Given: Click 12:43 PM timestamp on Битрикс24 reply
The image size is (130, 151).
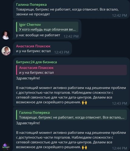Looking at the screenshot, I should [119, 103].
